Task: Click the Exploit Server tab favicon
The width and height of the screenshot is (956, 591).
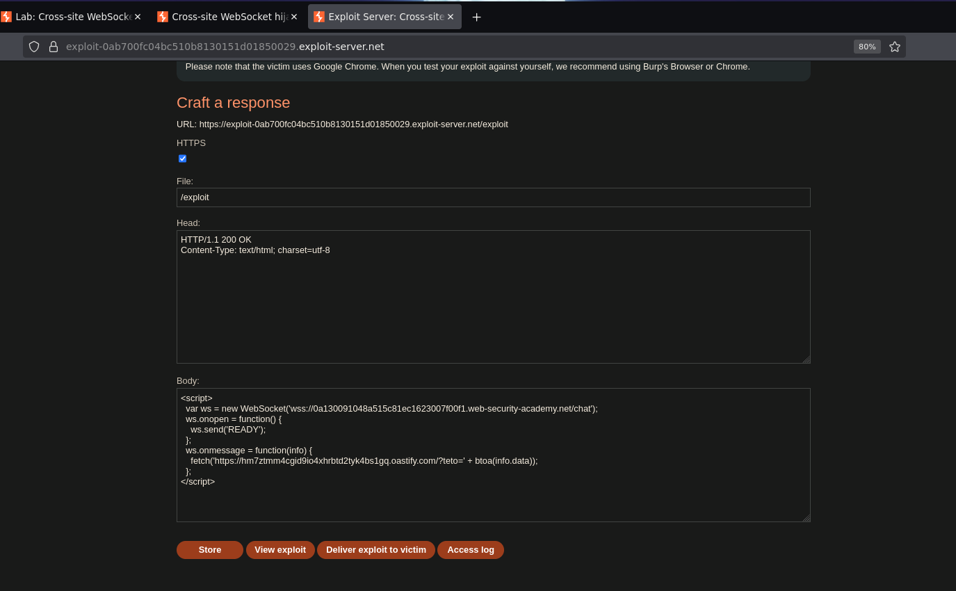Action: point(319,17)
